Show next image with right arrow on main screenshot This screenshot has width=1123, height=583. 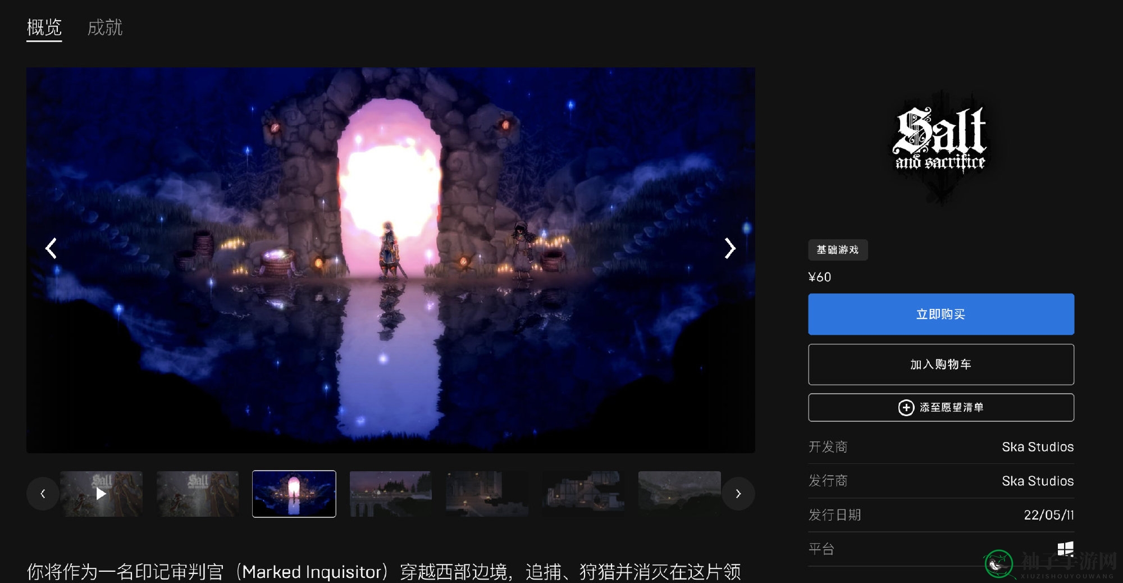coord(729,248)
